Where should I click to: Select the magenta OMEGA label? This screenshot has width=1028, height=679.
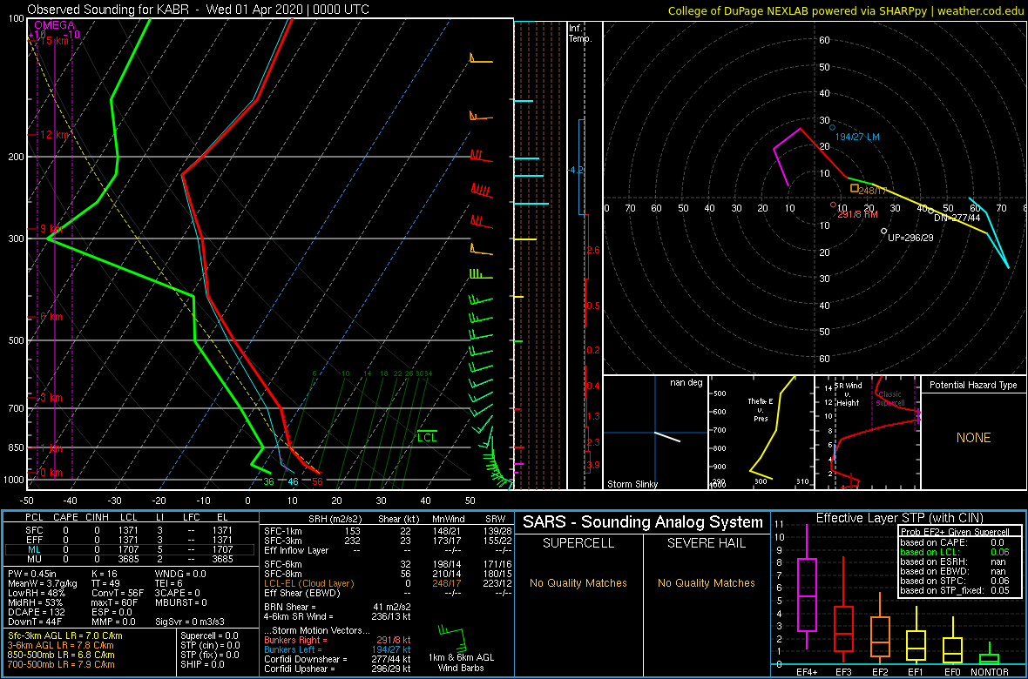53,25
